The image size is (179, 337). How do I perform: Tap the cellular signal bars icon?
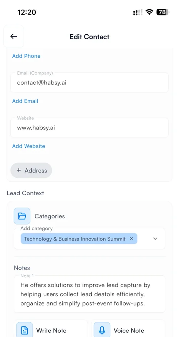pyautogui.click(x=138, y=12)
